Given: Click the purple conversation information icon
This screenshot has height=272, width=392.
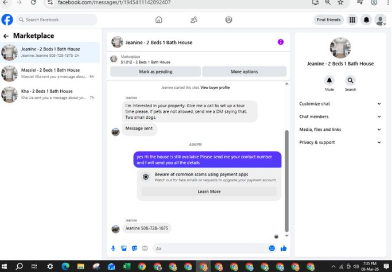Looking at the screenshot, I should click(281, 42).
